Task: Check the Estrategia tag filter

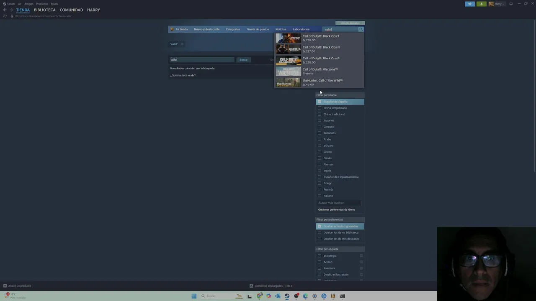Action: tap(320, 256)
